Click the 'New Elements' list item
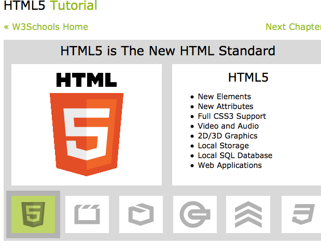 pyautogui.click(x=225, y=97)
